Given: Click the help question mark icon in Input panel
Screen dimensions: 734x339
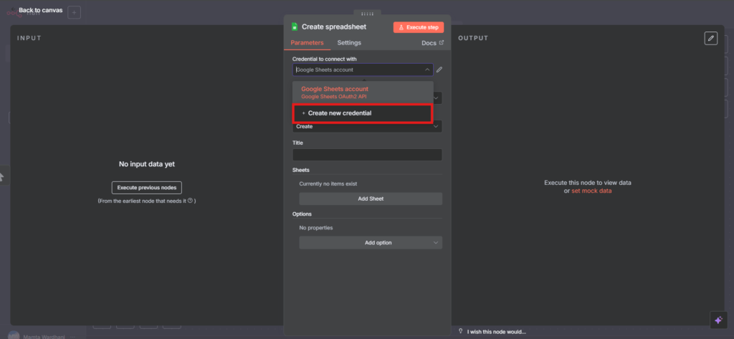Looking at the screenshot, I should (190, 201).
